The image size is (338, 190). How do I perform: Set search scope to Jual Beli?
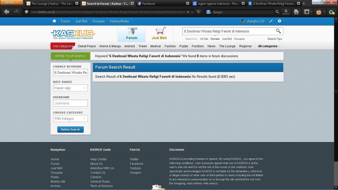(227, 39)
